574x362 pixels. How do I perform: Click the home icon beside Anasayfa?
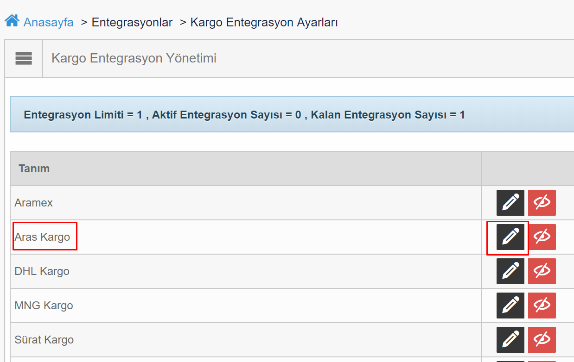pos(12,21)
